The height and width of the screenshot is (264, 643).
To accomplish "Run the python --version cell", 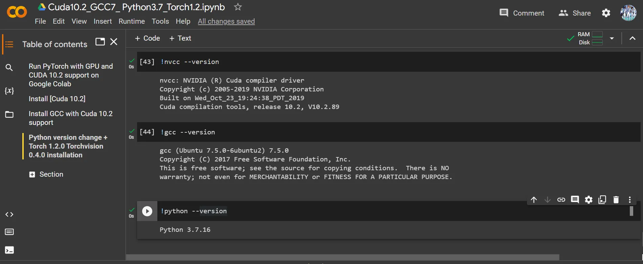I will pos(147,211).
